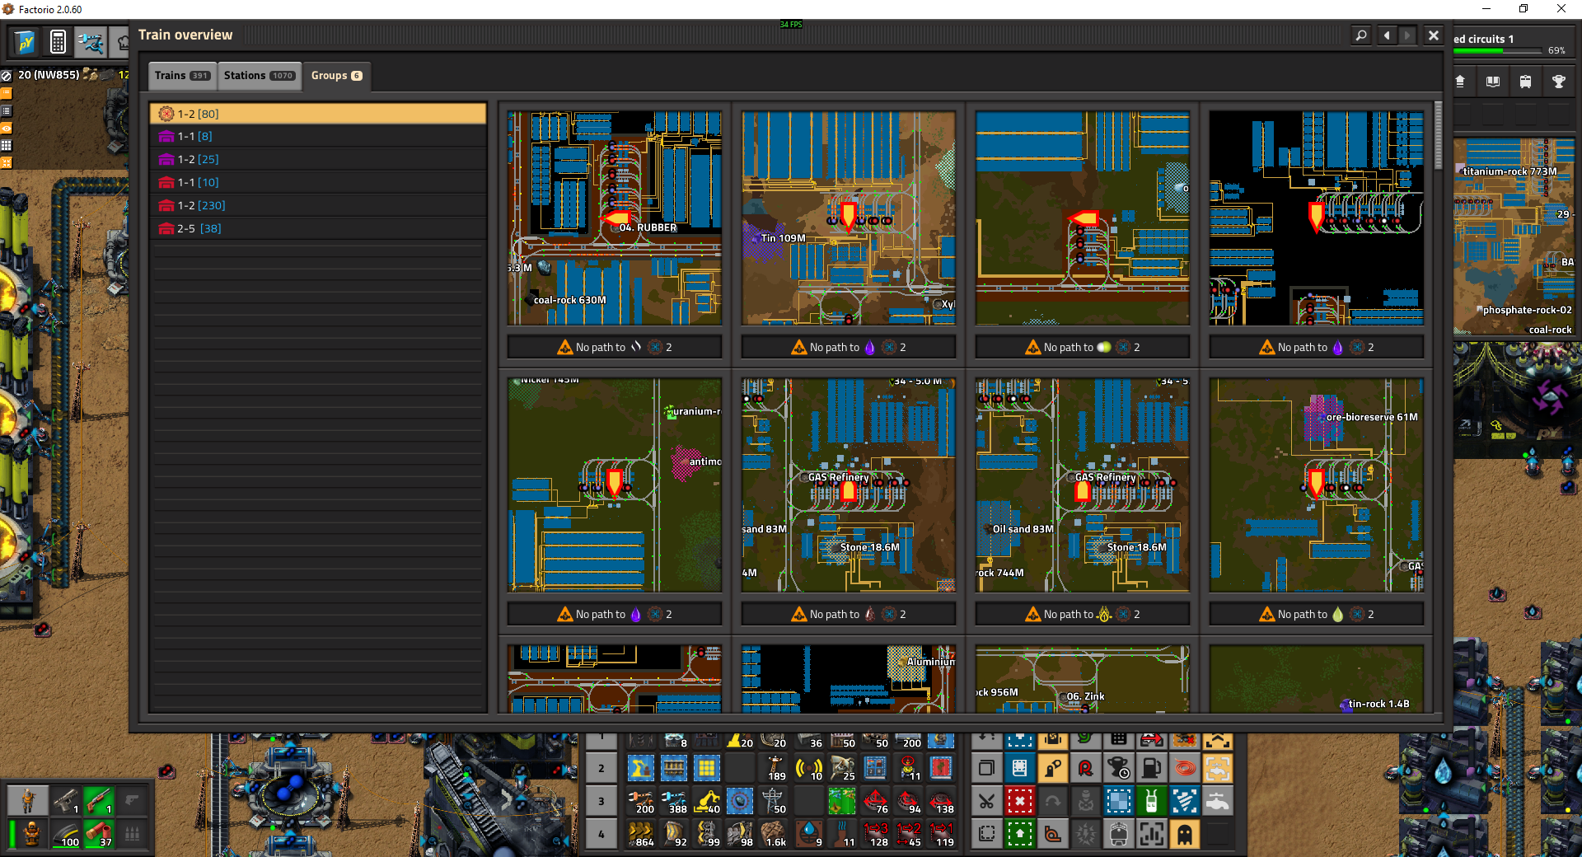The width and height of the screenshot is (1582, 857).
Task: Click the orange belt spiral shortcut
Action: (x=1052, y=834)
